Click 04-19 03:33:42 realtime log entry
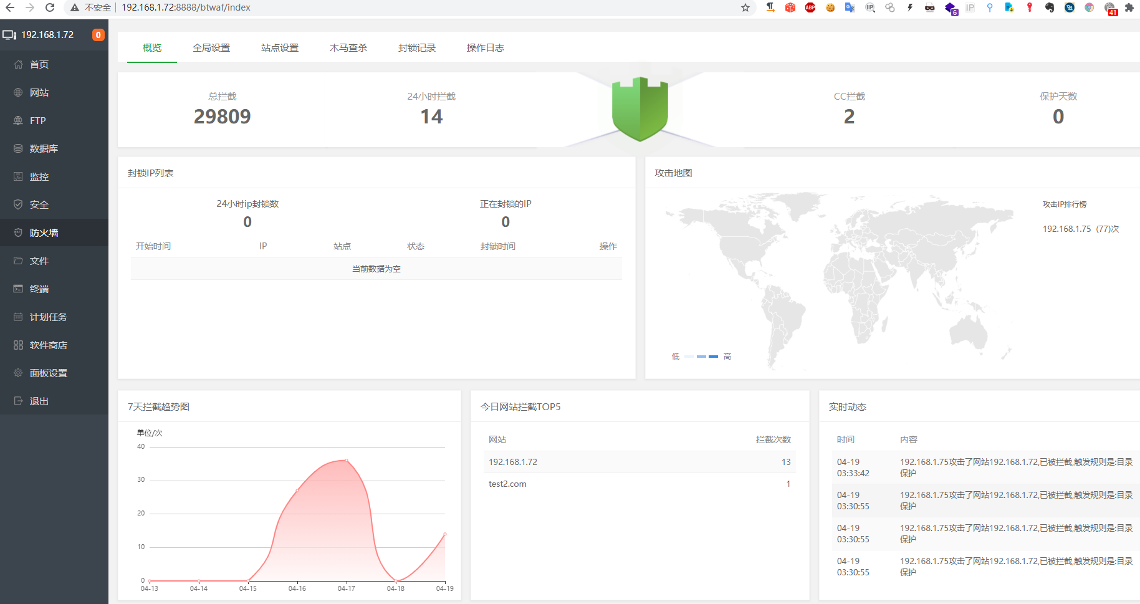Viewport: 1140px width, 604px height. click(985, 467)
